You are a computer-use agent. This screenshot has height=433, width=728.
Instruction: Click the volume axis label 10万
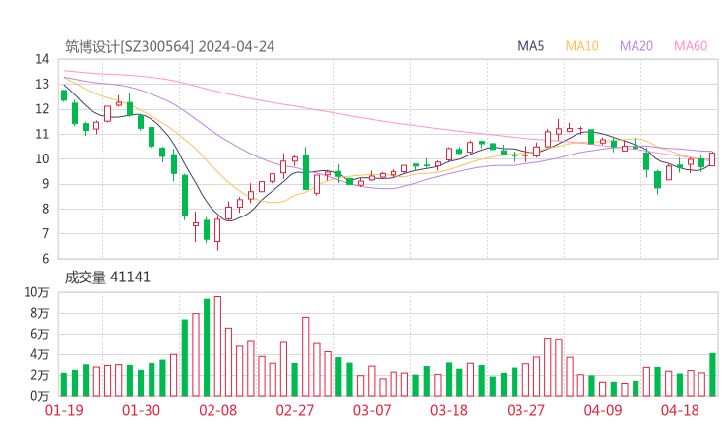36,292
